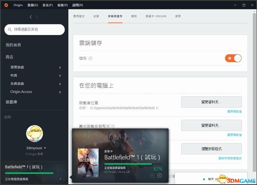Click the Battlefield 1 box art thumbnail

(x=88, y=163)
